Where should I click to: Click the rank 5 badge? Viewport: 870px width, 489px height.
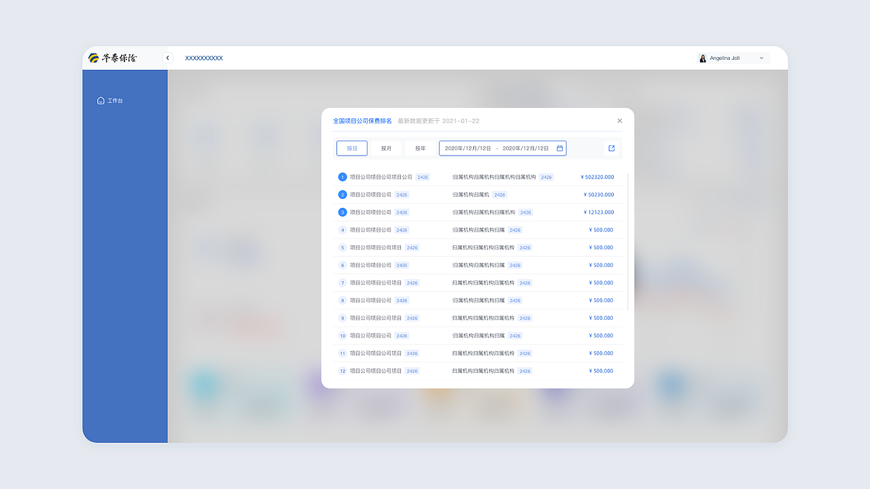click(343, 248)
